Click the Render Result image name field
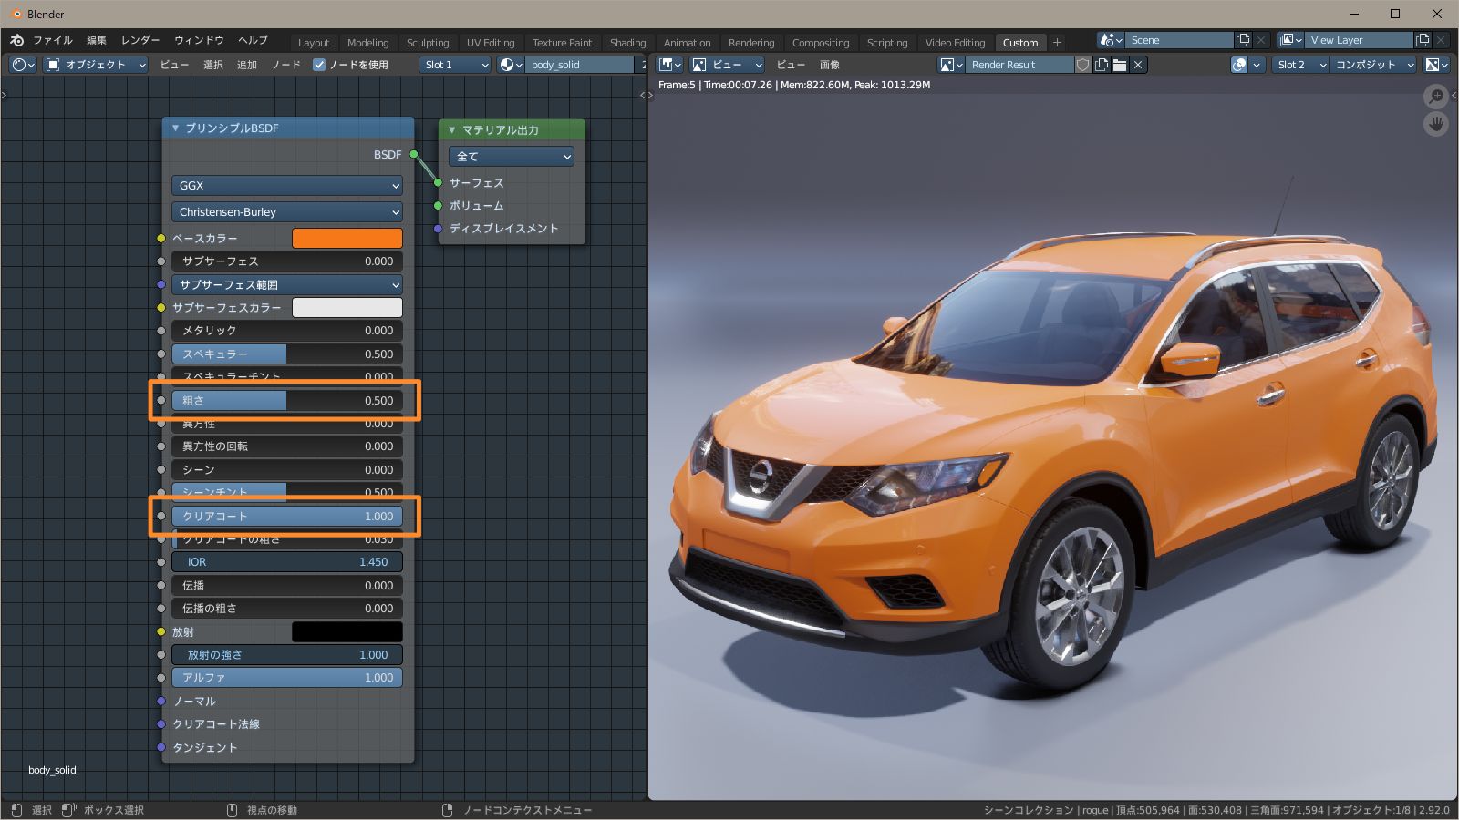The image size is (1459, 820). coord(1020,65)
